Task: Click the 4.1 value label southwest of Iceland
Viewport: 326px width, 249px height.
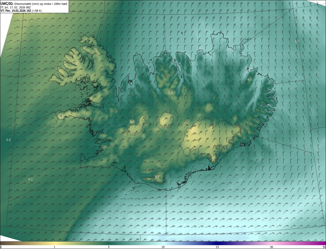Action: (30, 179)
